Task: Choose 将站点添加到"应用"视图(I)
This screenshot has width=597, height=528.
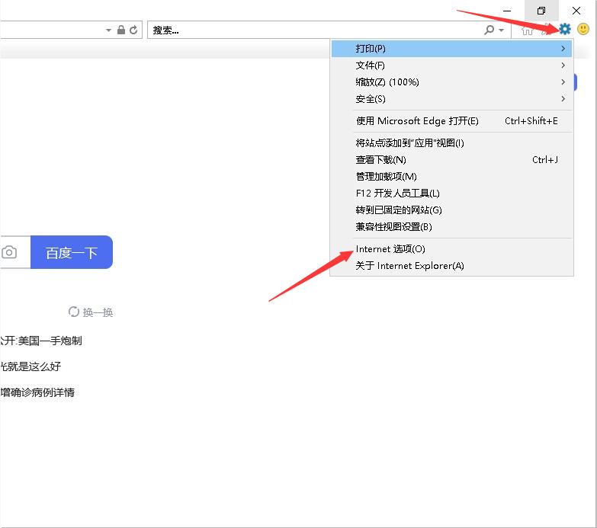Action: pyautogui.click(x=451, y=143)
